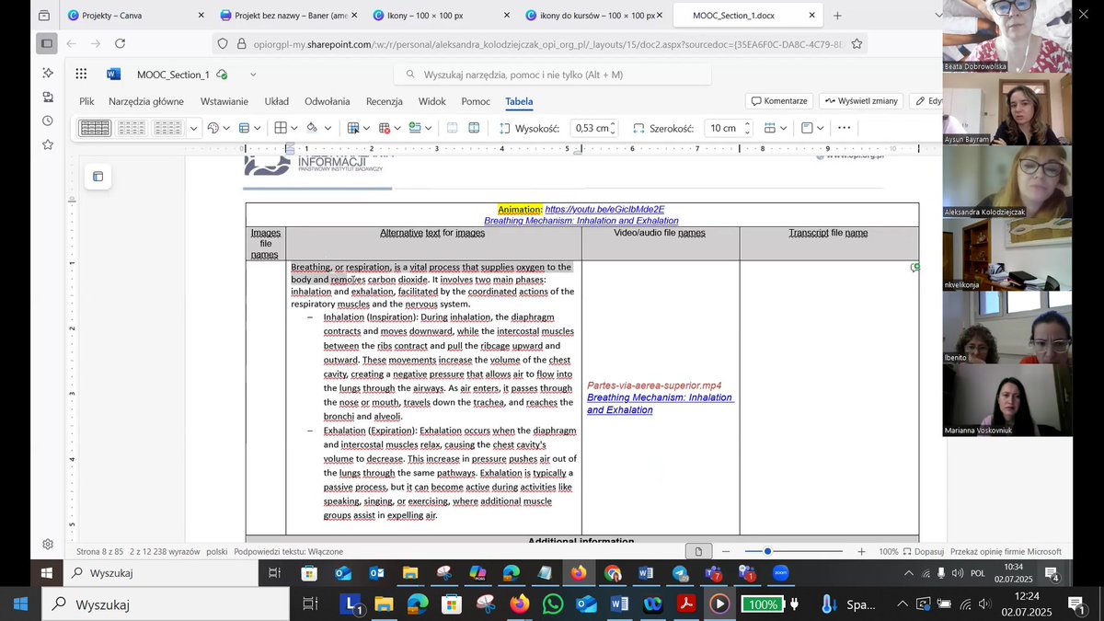Open more ribbon options with three dots

click(x=844, y=128)
